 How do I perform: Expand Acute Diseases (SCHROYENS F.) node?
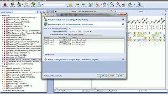coord(3,68)
